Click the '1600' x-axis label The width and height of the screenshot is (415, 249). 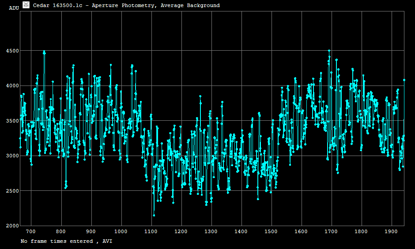click(x=301, y=231)
